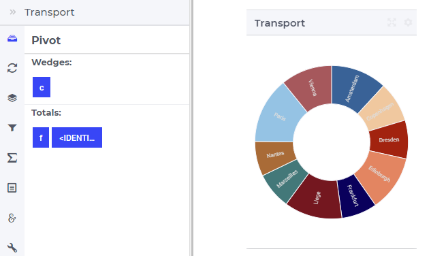Select the 'c' index chip under Wedges
This screenshot has width=431, height=262.
click(42, 87)
